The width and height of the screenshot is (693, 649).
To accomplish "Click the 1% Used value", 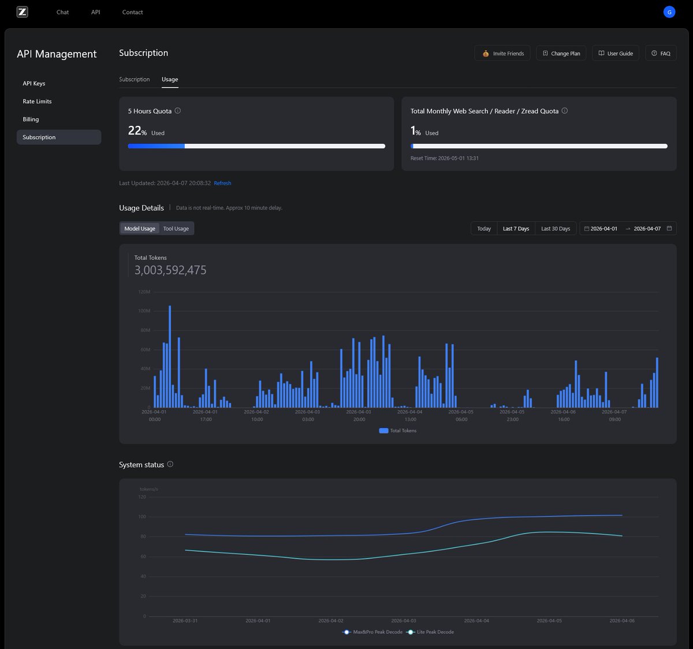I will 424,131.
